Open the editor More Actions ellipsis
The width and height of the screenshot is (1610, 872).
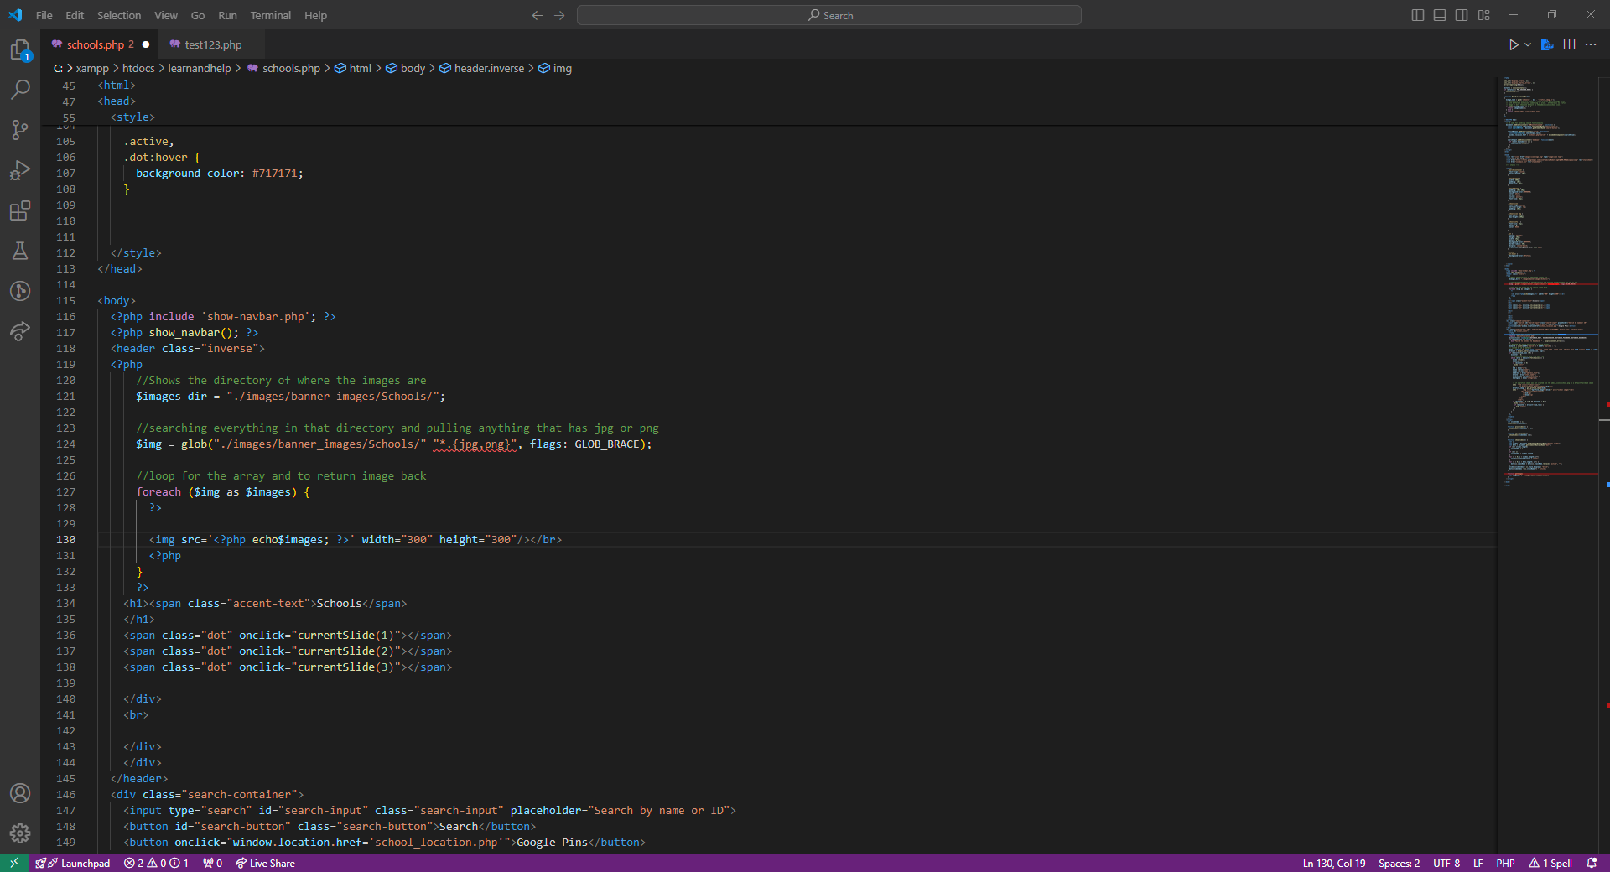[1591, 44]
